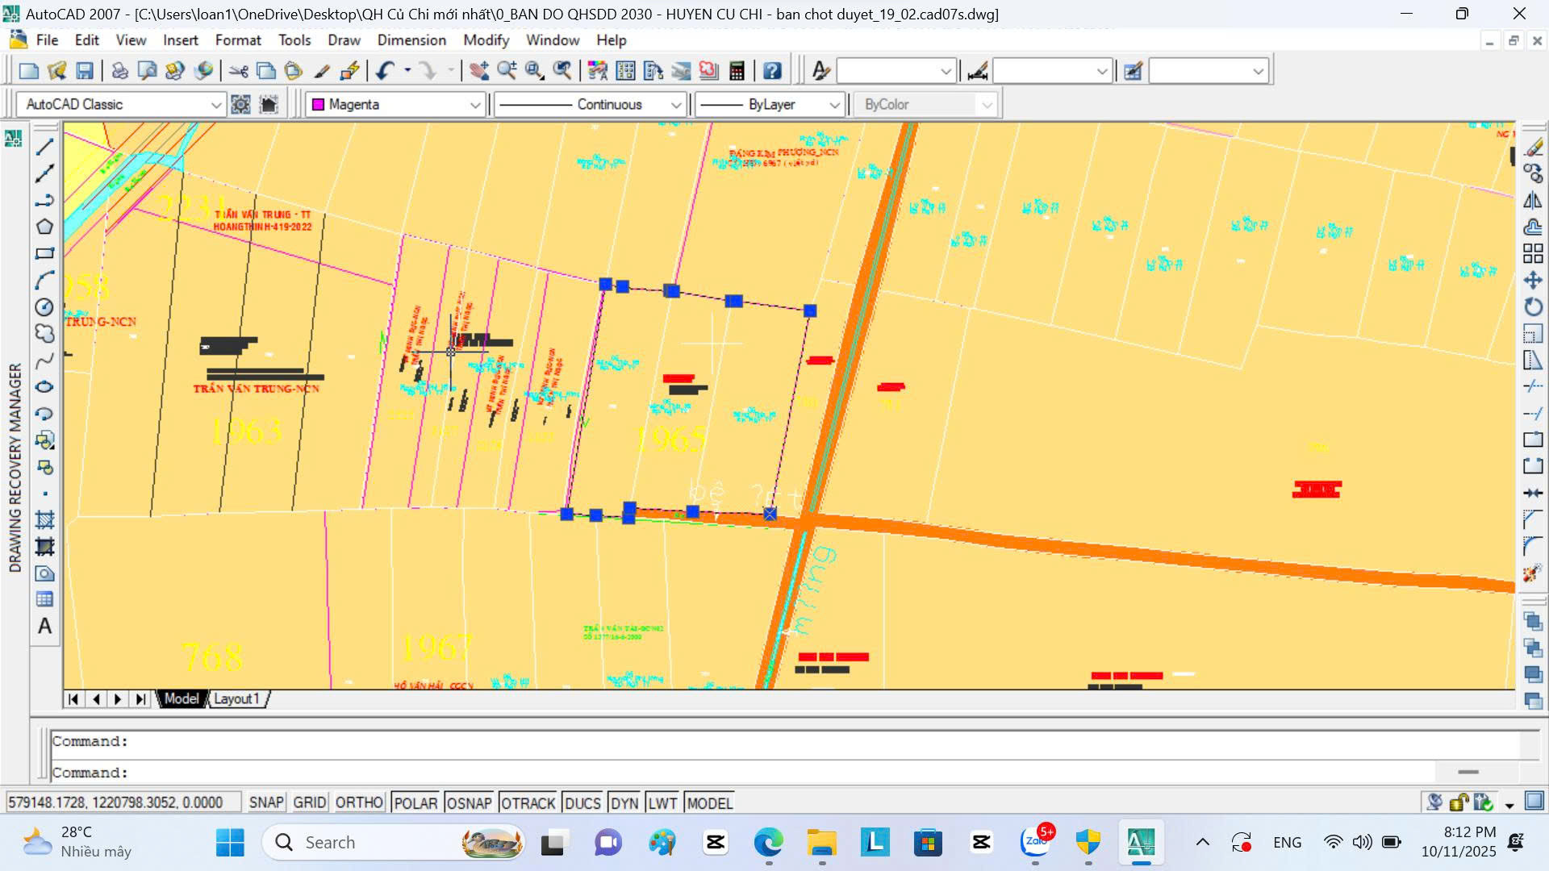The height and width of the screenshot is (871, 1549).
Task: Toggle OSNAP in the status bar
Action: point(469,802)
